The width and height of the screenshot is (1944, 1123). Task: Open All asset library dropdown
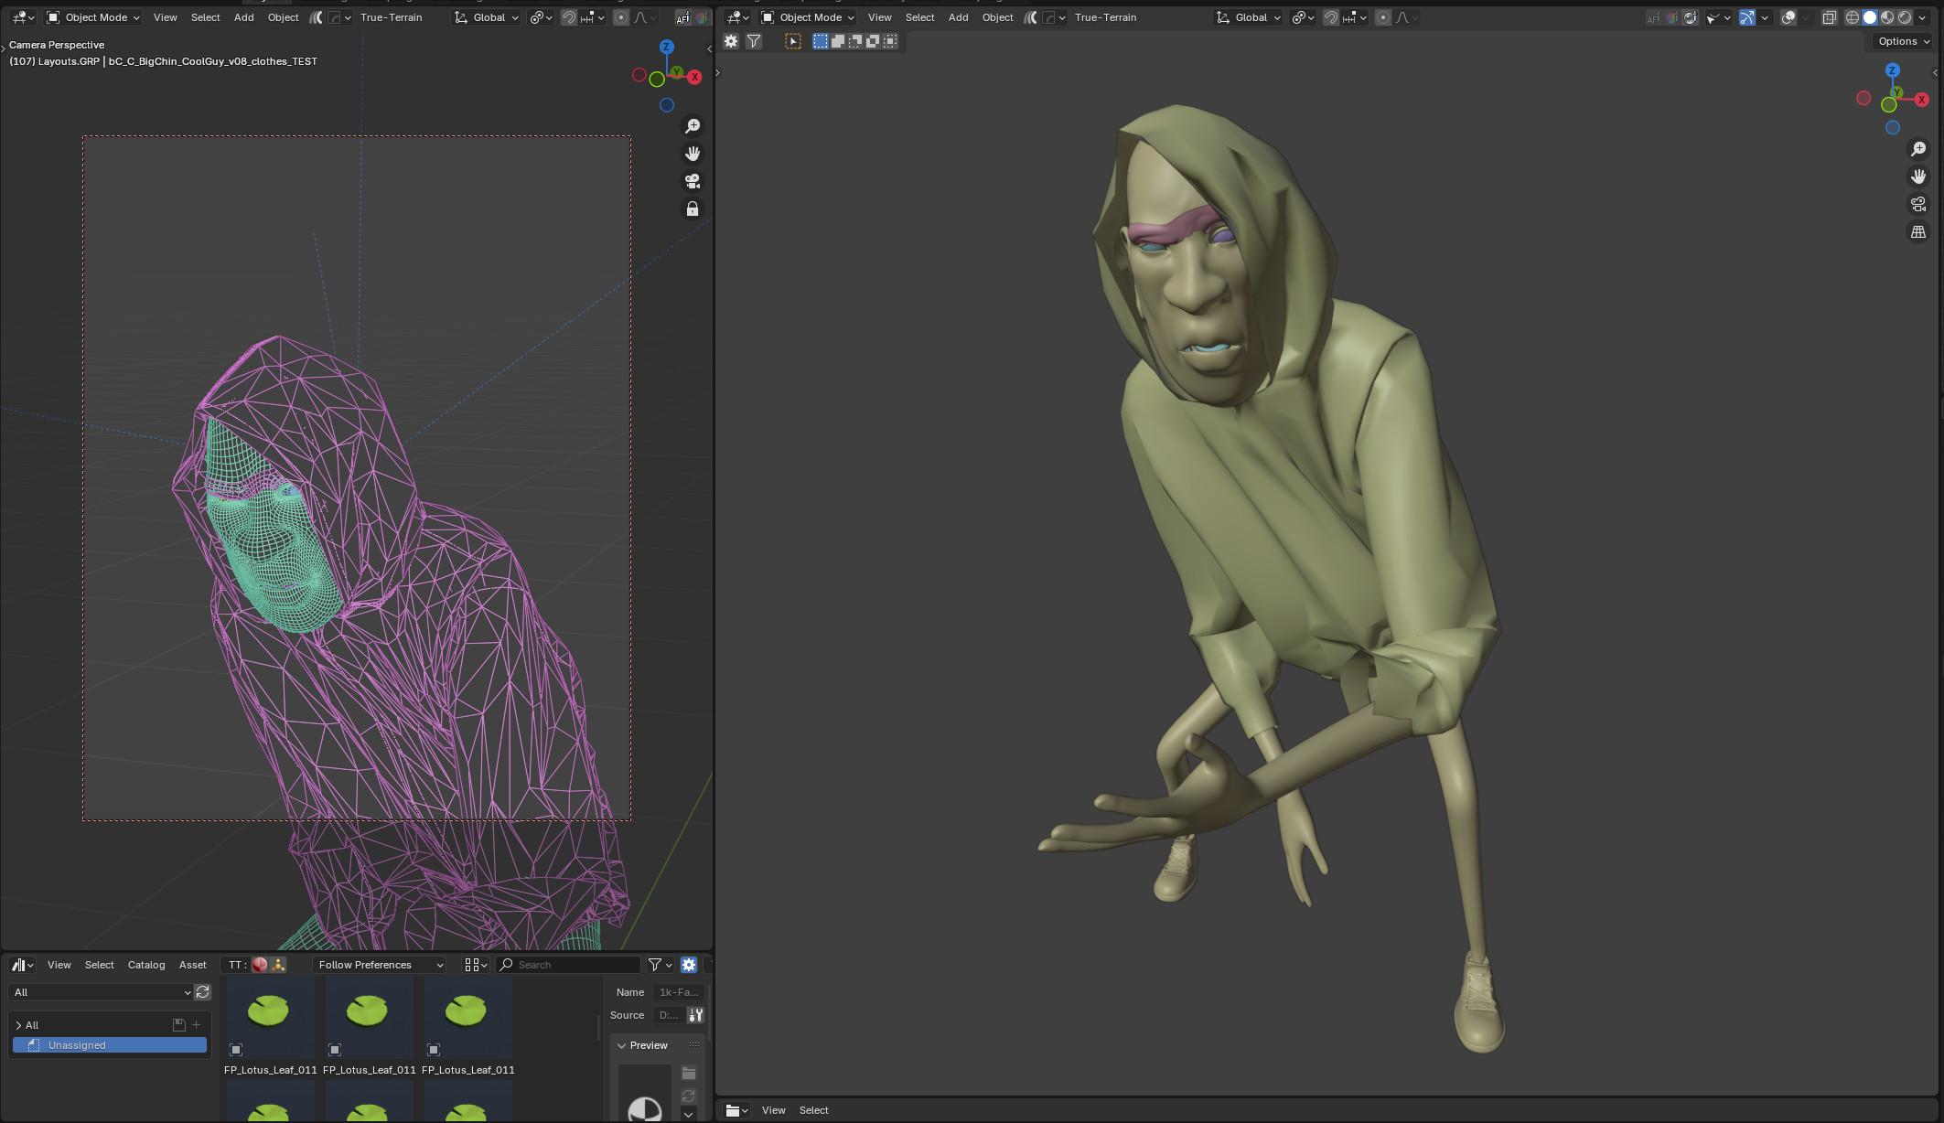tap(101, 992)
